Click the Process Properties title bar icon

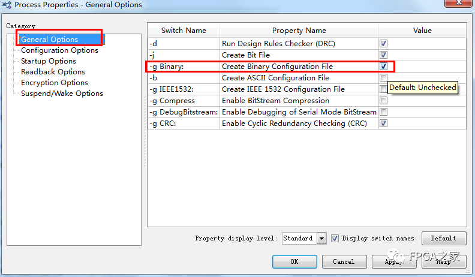tap(7, 5)
